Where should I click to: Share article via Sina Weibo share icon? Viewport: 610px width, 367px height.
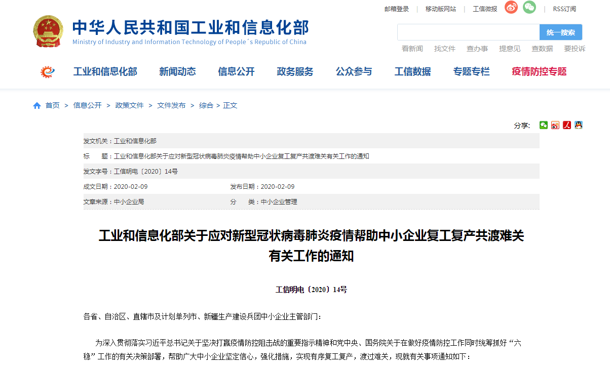(555, 125)
